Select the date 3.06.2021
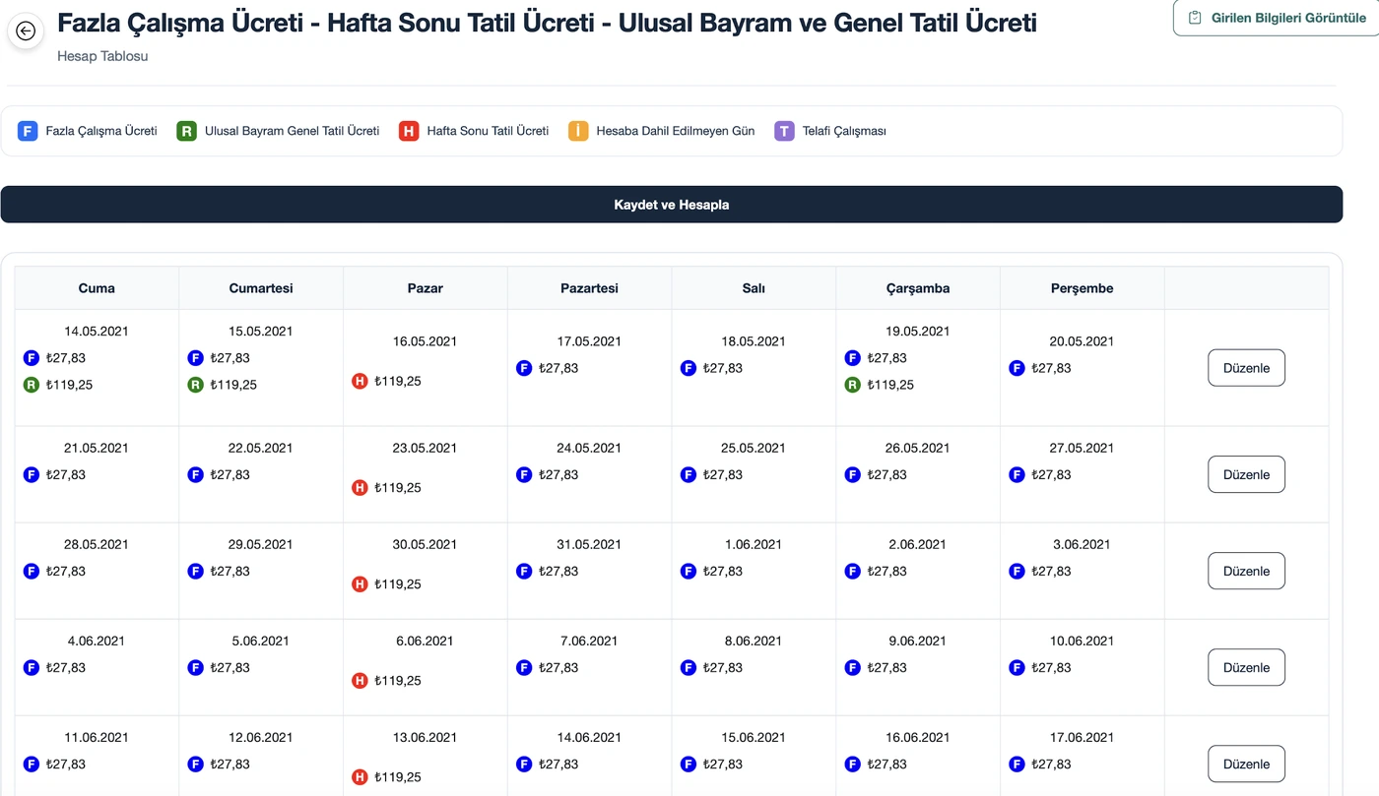Viewport: 1379px width, 796px height. [1082, 544]
